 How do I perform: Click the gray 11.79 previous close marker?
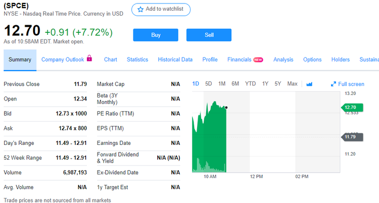coord(352,137)
